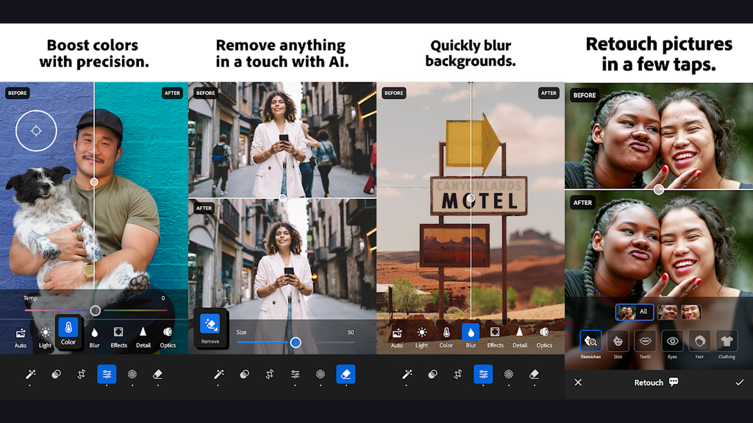Open Effects tool in blur backgrounds panel
Screen dimensions: 753x423
495,338
